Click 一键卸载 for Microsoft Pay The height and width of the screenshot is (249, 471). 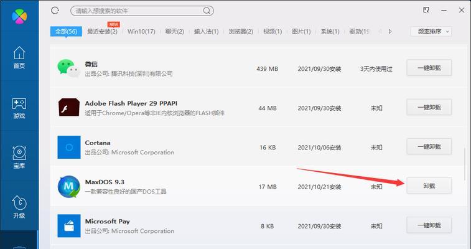pyautogui.click(x=429, y=225)
